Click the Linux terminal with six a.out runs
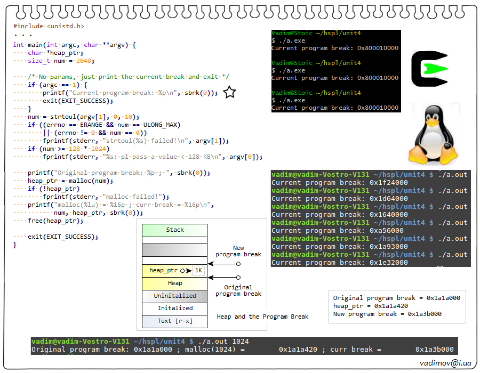Screen dimensions: 480x373 coord(370,218)
